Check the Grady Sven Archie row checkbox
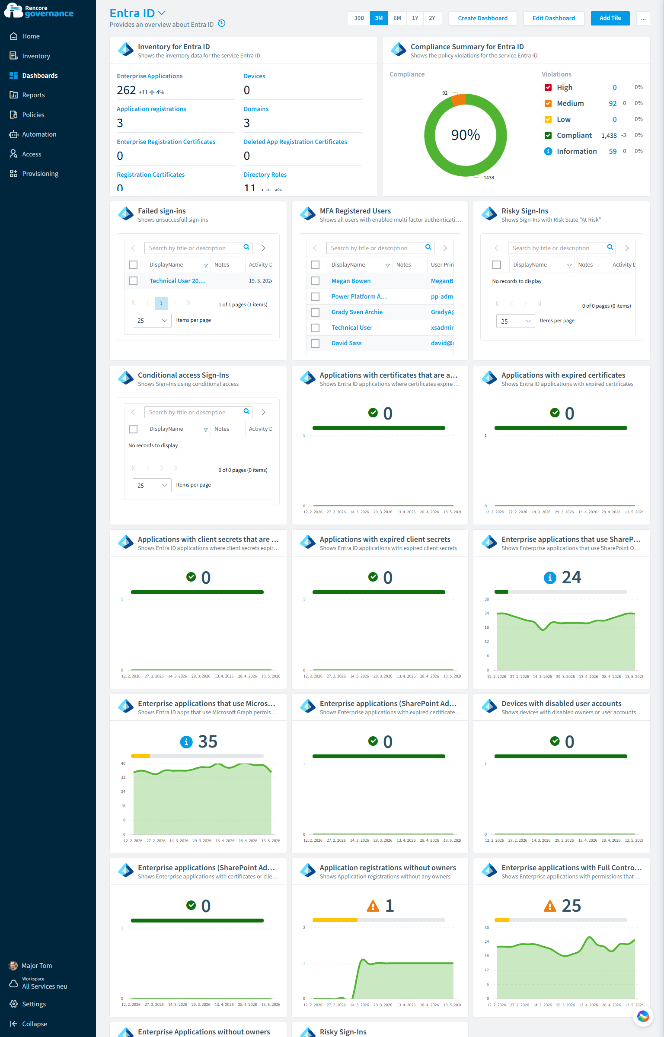 coord(315,312)
